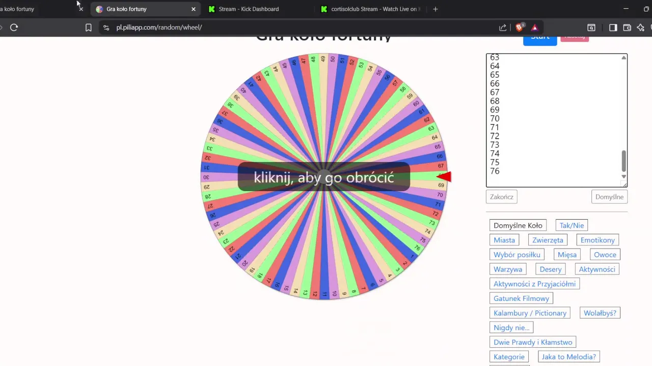Select the Tak/Nie preset
This screenshot has height=366, width=652.
point(572,225)
